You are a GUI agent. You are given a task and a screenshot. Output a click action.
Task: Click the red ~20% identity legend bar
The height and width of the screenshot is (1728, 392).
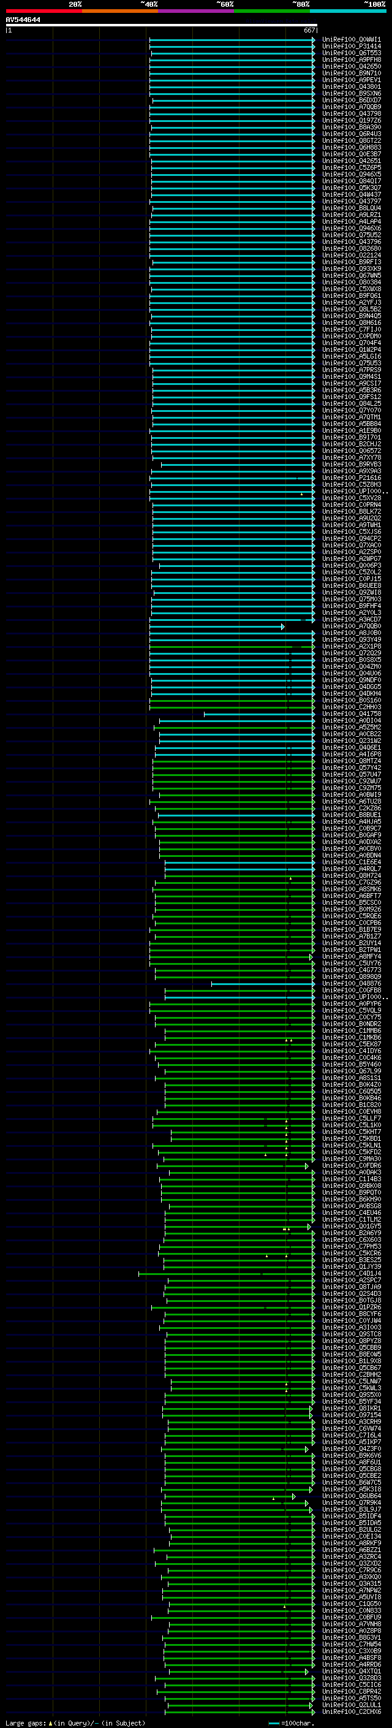coord(43,11)
